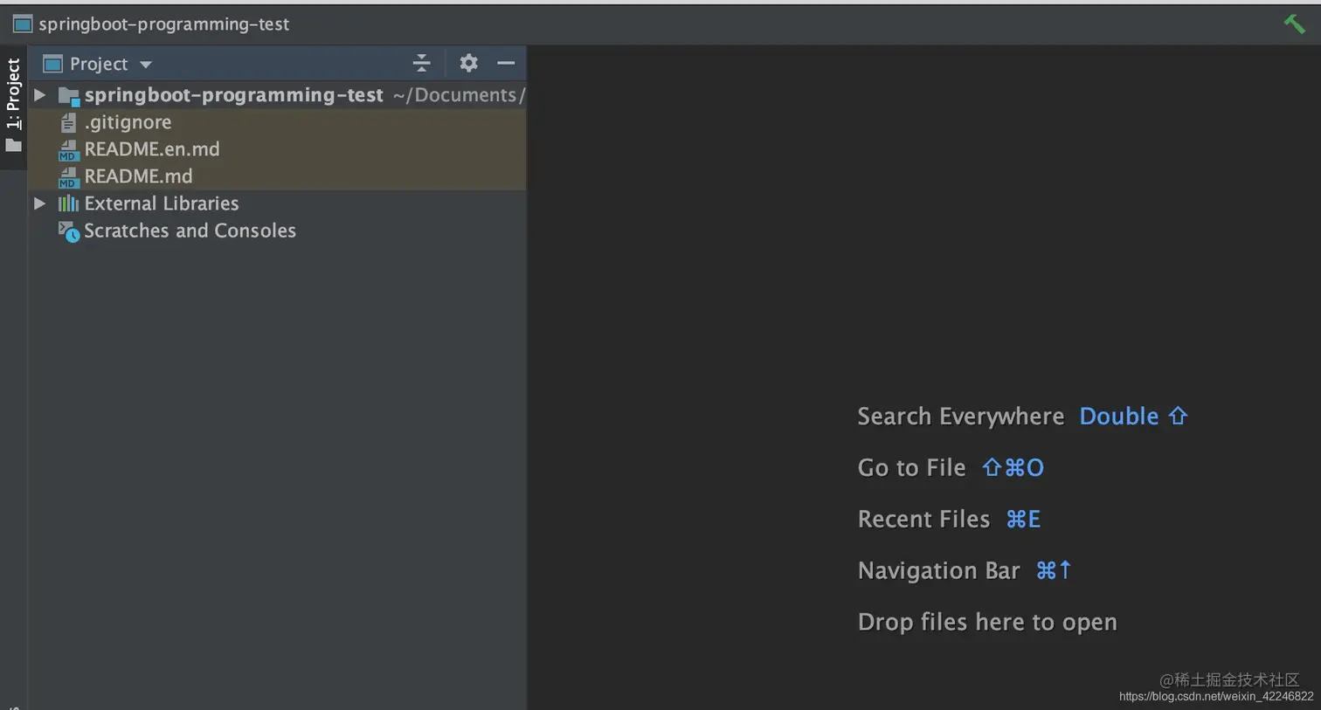The height and width of the screenshot is (710, 1321).
Task: Click the Scratches and Consoles icon
Action: 68,231
